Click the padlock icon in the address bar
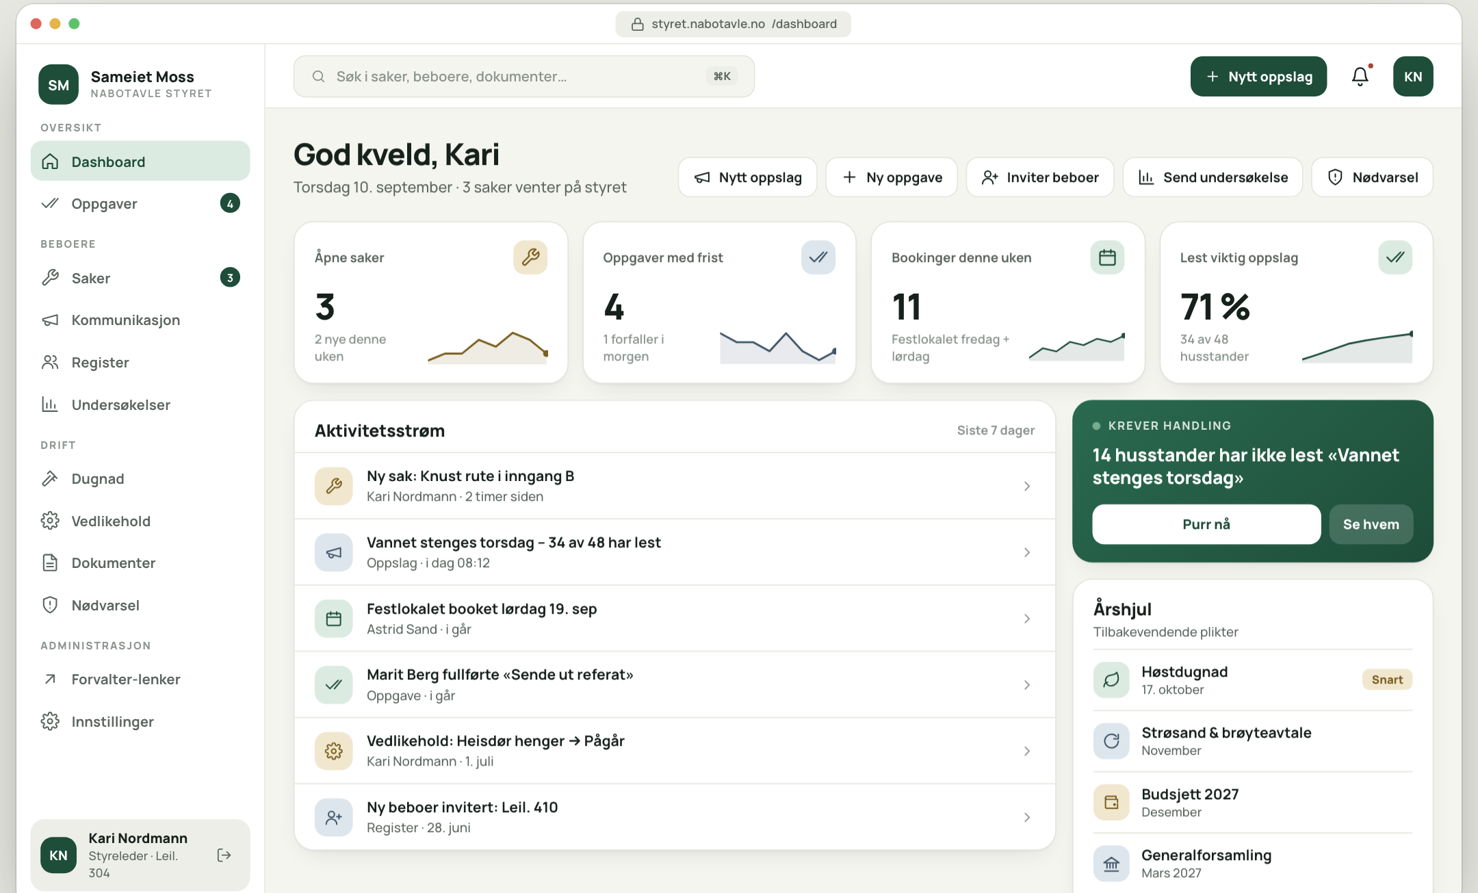Viewport: 1478px width, 893px height. coord(637,24)
